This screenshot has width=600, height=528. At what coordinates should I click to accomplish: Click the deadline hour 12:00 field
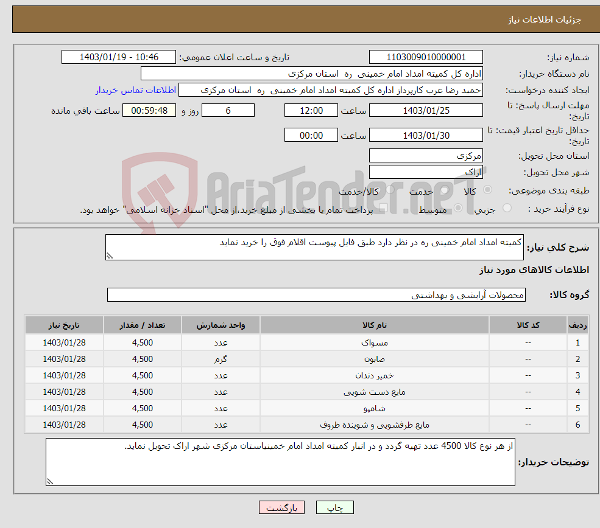point(311,111)
